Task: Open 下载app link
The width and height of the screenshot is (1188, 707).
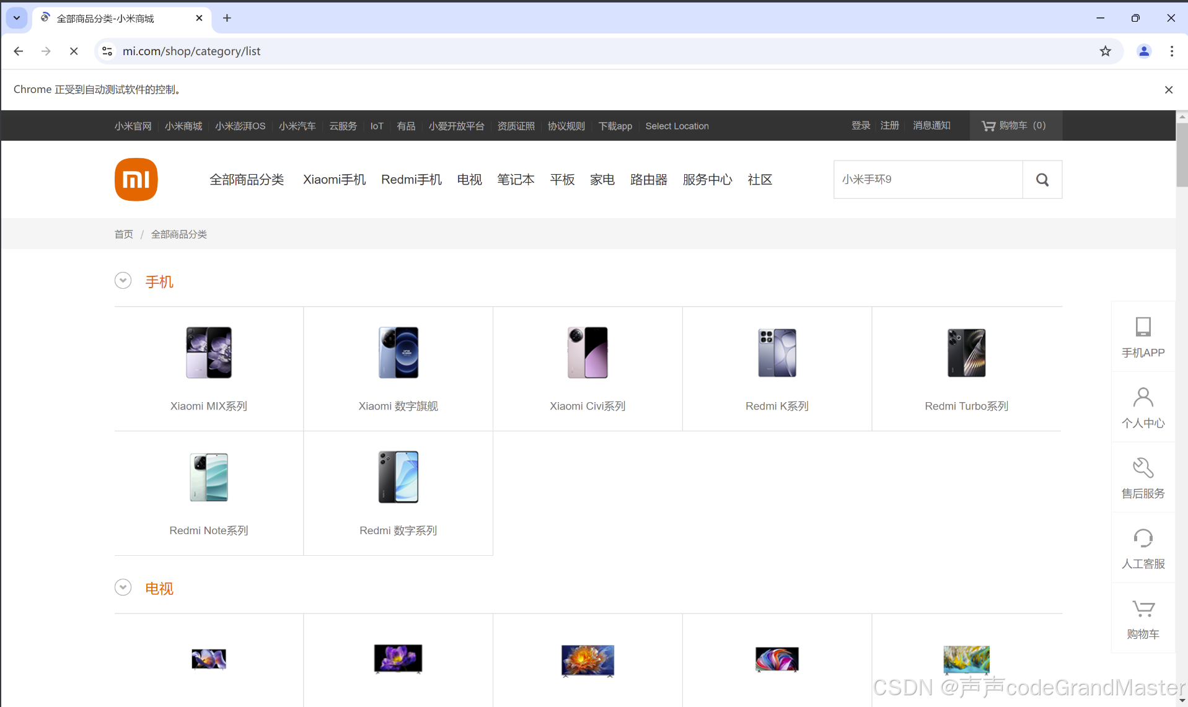Action: point(615,126)
